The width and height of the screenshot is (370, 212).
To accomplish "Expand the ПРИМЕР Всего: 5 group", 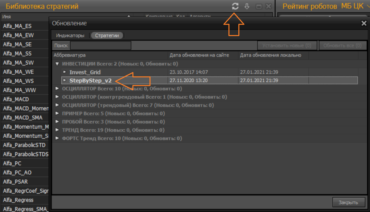I will click(x=57, y=113).
